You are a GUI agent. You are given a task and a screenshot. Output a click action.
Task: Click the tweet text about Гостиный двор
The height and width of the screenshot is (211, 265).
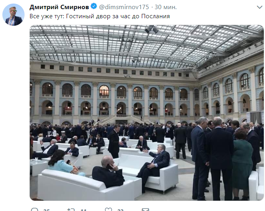pyautogui.click(x=100, y=16)
